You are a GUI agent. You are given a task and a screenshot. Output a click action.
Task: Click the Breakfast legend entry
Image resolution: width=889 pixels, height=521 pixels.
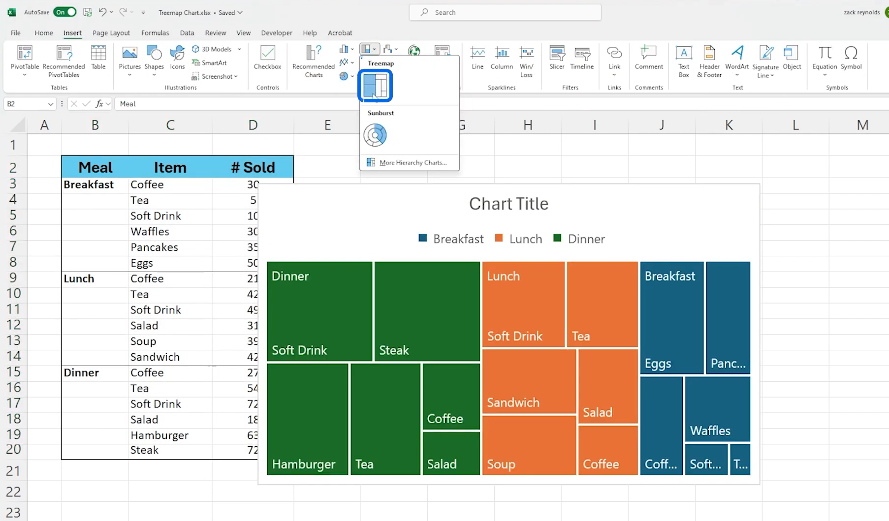coord(451,239)
